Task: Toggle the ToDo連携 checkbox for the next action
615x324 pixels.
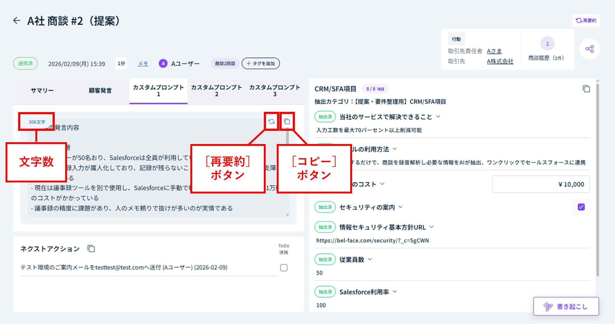Action: (x=284, y=268)
